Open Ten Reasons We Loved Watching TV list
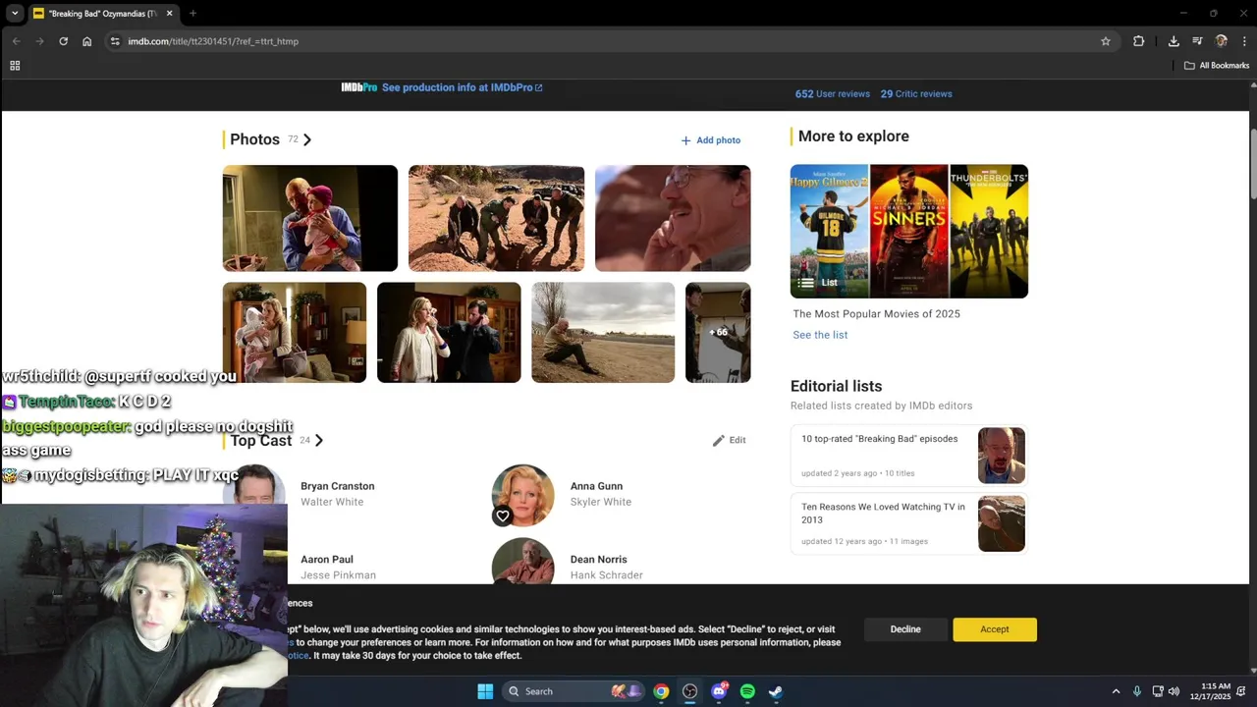This screenshot has width=1257, height=707. point(909,523)
